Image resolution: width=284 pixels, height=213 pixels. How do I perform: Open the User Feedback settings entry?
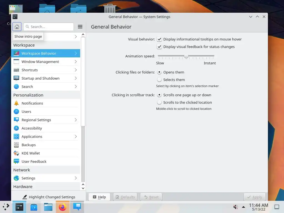tap(46, 161)
